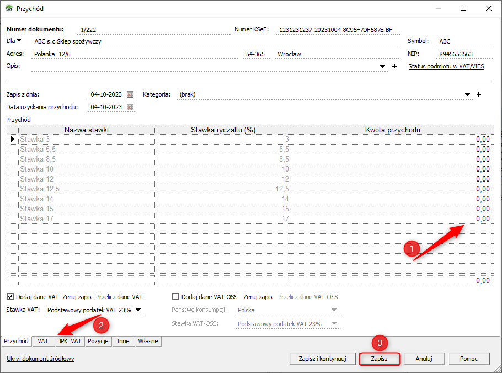Click Kwota przychodu cell for Stawka 17

point(392,219)
